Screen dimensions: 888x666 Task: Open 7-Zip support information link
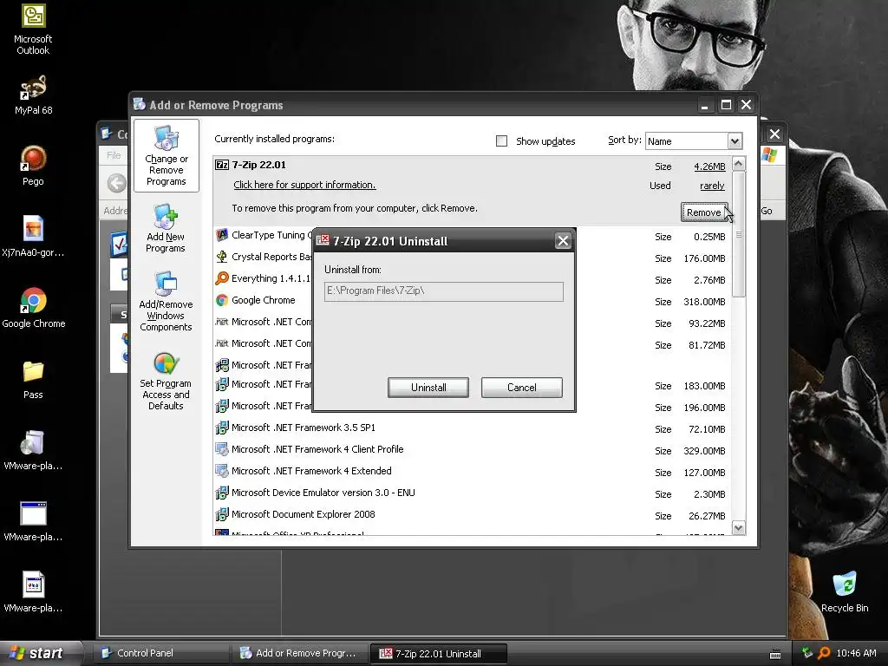[x=304, y=186]
